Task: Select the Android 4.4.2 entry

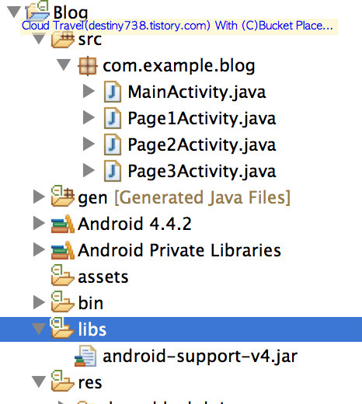Action: (134, 224)
